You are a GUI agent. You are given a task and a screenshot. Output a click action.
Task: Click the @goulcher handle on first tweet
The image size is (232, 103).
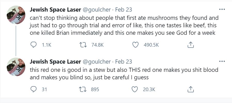(96, 10)
